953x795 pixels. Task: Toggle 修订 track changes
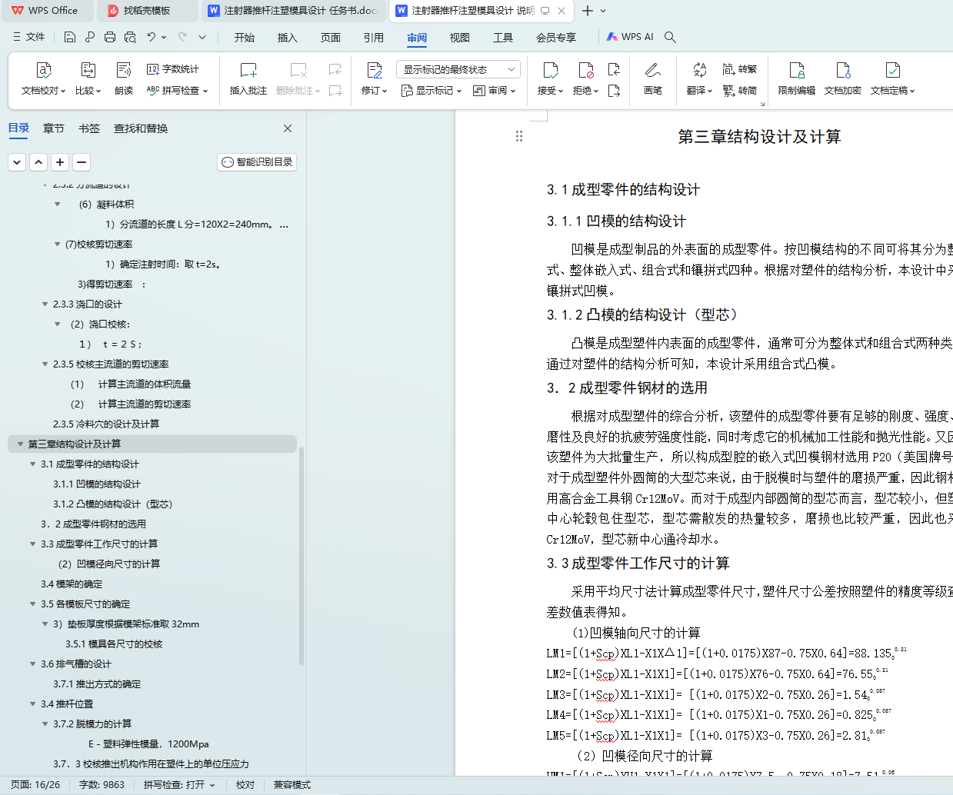[x=375, y=79]
